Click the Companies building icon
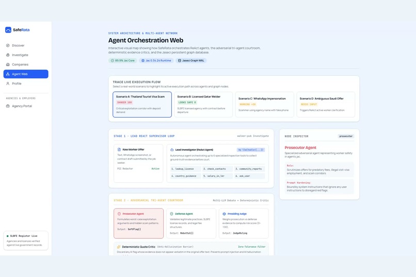 point(8,64)
